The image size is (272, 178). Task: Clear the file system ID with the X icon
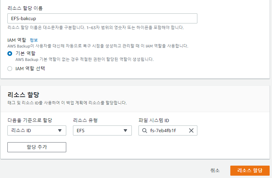click(x=191, y=130)
